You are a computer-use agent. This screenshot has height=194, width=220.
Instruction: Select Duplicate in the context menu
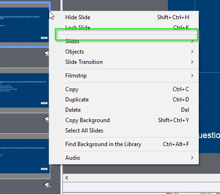(127, 100)
